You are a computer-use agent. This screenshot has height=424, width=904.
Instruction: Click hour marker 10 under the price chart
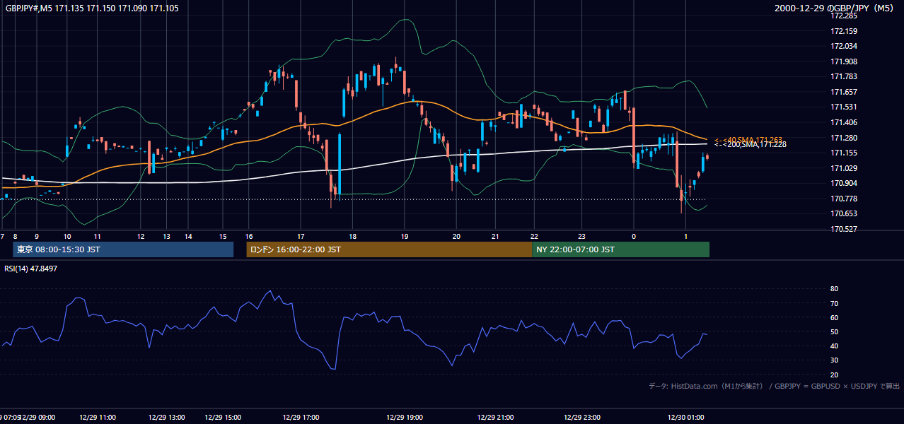(x=66, y=236)
